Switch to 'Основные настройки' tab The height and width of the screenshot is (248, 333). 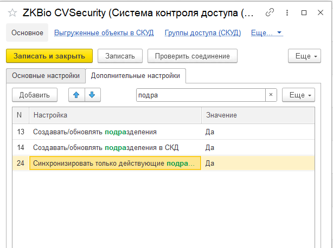(x=46, y=76)
